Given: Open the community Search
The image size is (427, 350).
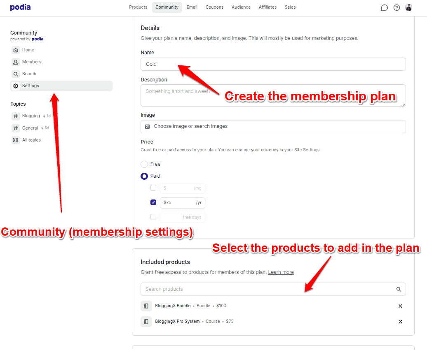Looking at the screenshot, I should pyautogui.click(x=30, y=74).
